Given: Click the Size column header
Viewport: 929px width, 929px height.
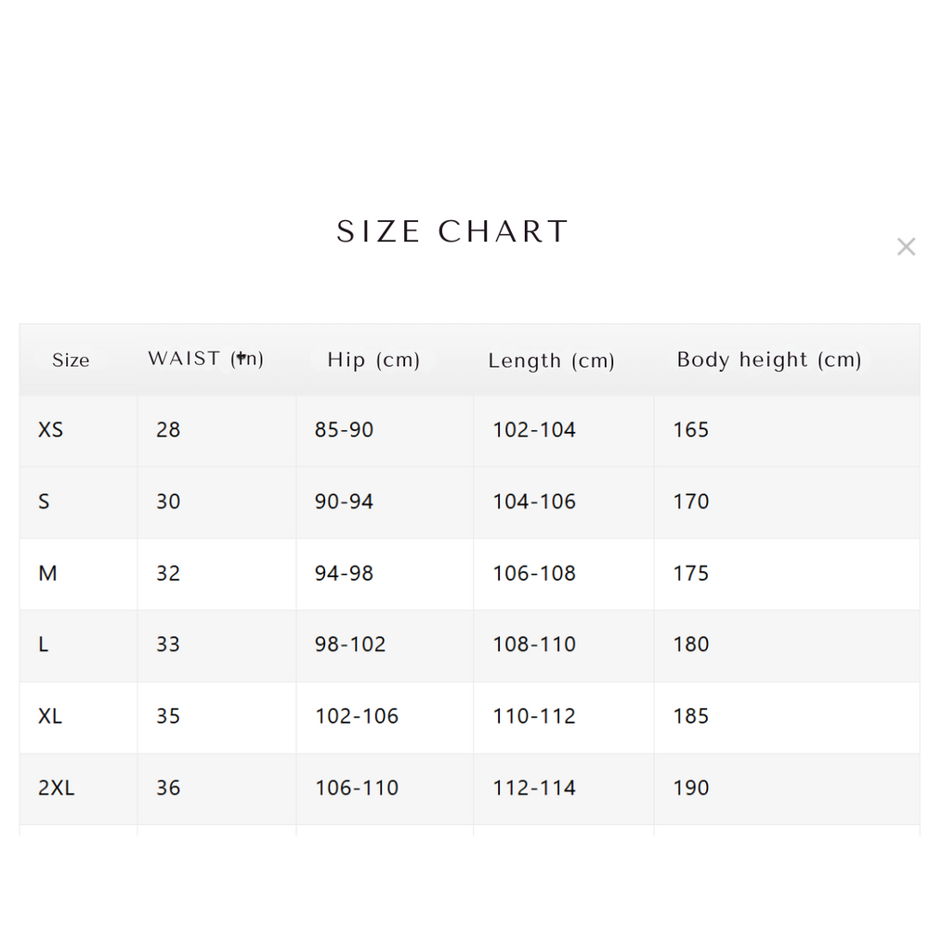Looking at the screenshot, I should coord(71,360).
